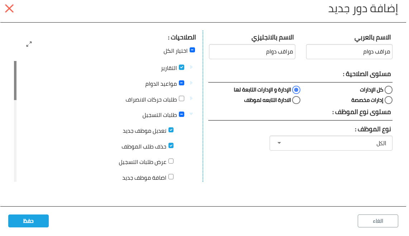Uncheck حذف طلب الموظف permission
409x236 pixels.
(x=171, y=145)
